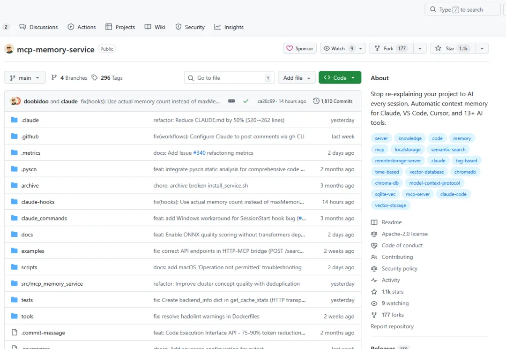Open issue #340 link in .metrics row
The height and width of the screenshot is (349, 506).
(199, 153)
